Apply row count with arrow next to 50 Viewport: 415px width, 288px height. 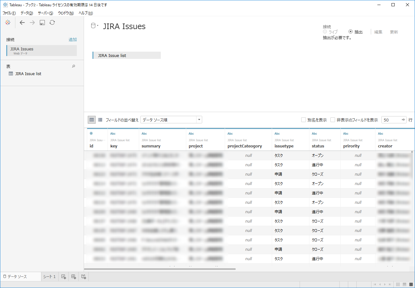point(403,120)
